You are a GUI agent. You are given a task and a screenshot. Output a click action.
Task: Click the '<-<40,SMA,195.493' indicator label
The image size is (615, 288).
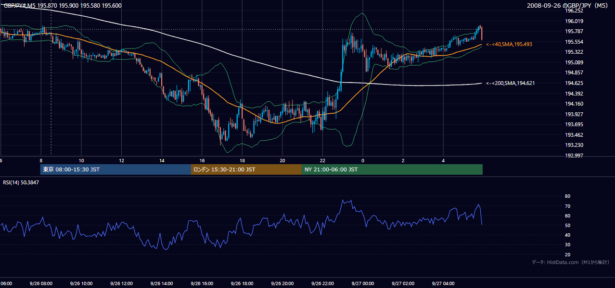coord(509,44)
